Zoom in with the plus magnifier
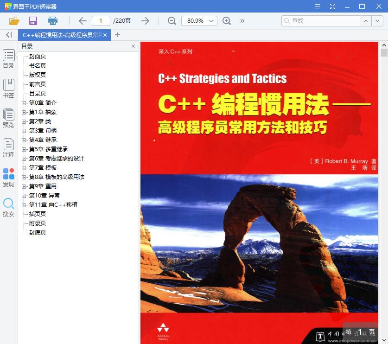Screen dimensions: 388x344 pyautogui.click(x=227, y=21)
